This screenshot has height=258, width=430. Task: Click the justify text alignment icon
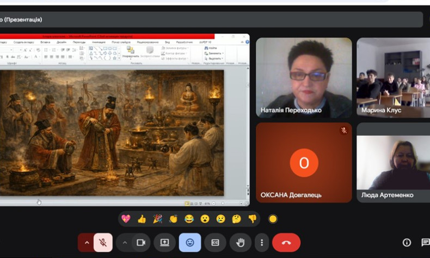coord(63,57)
